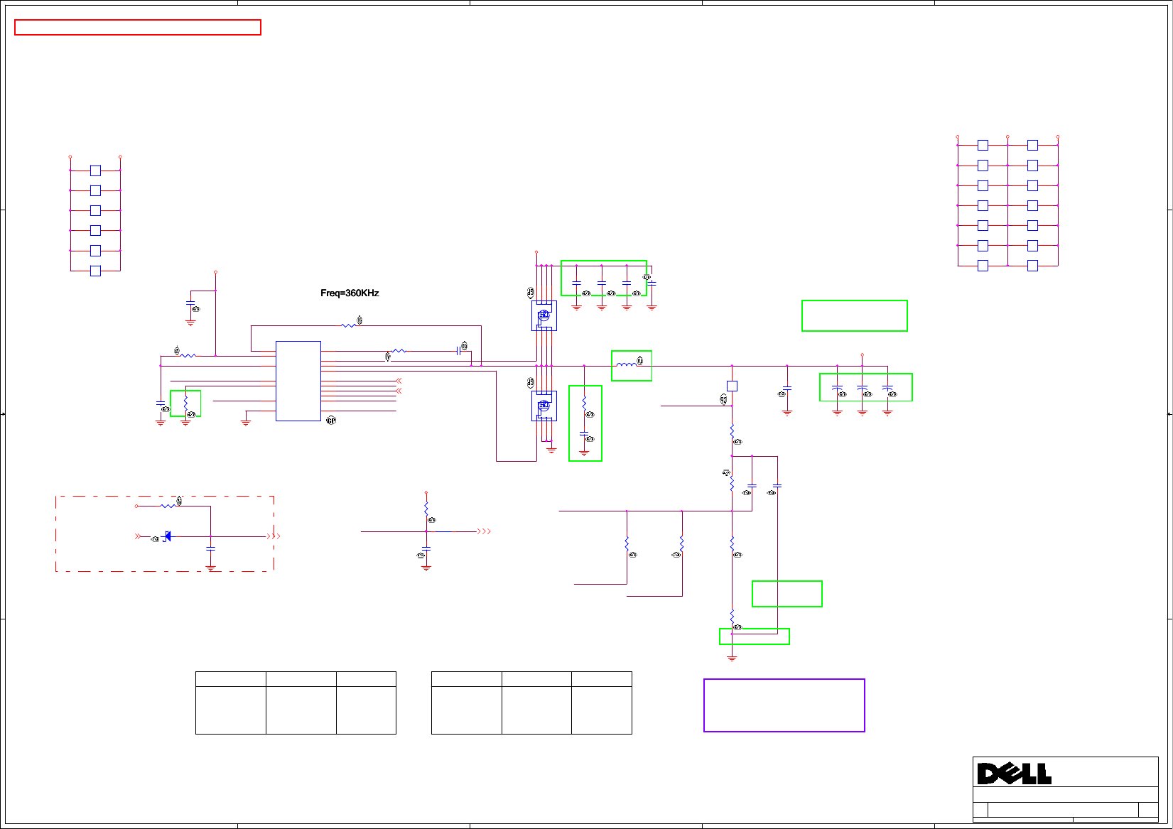Select the inductor symbol in green box
Image resolution: width=1173 pixels, height=829 pixels.
(x=627, y=365)
